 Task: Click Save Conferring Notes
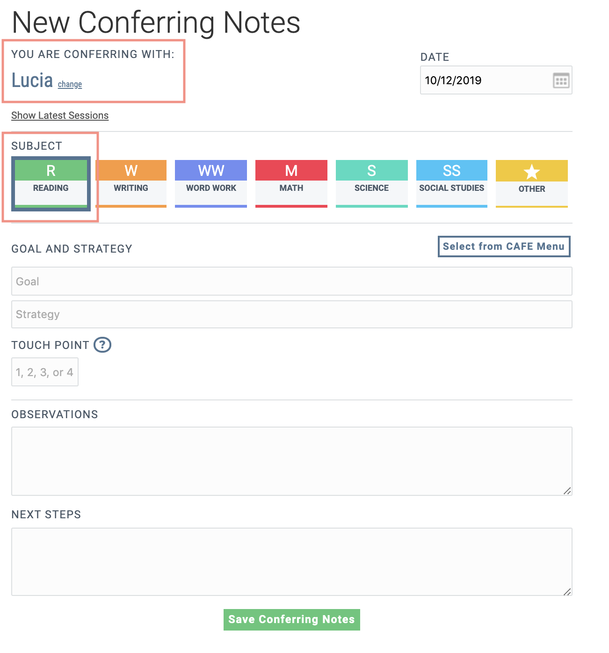click(291, 619)
